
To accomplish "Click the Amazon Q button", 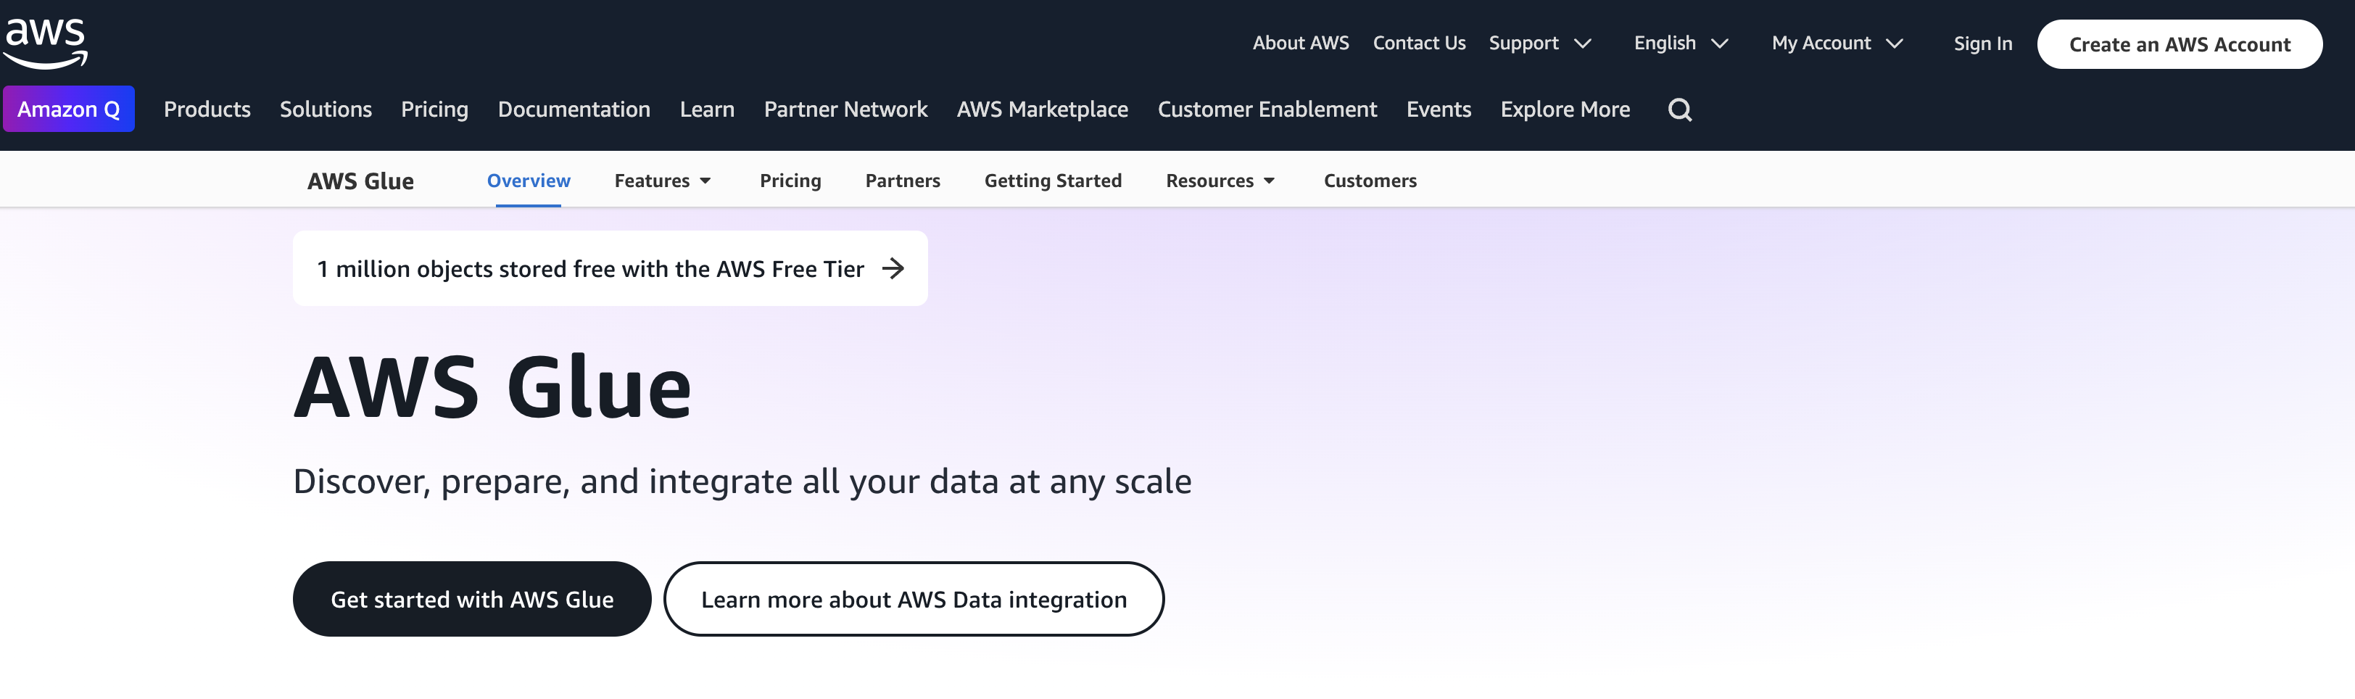I will coord(69,109).
